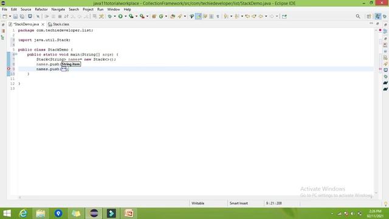Open the toolbar Search magnifier icon
This screenshot has width=389, height=219.
click(x=358, y=16)
